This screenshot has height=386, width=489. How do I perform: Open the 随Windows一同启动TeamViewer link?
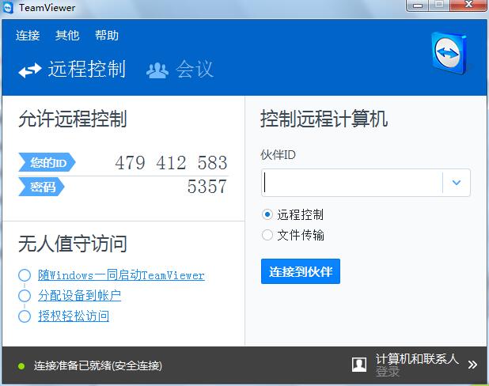[x=121, y=275]
